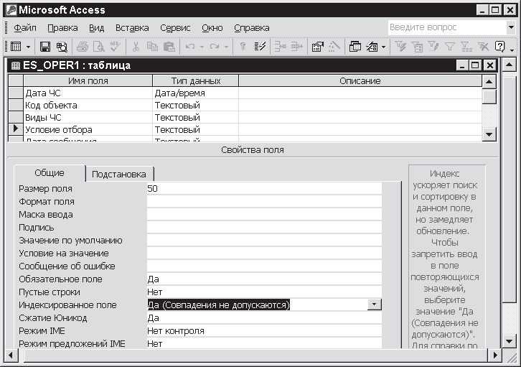Open field Properties from the toolbar
The image size is (521, 367).
[x=317, y=47]
